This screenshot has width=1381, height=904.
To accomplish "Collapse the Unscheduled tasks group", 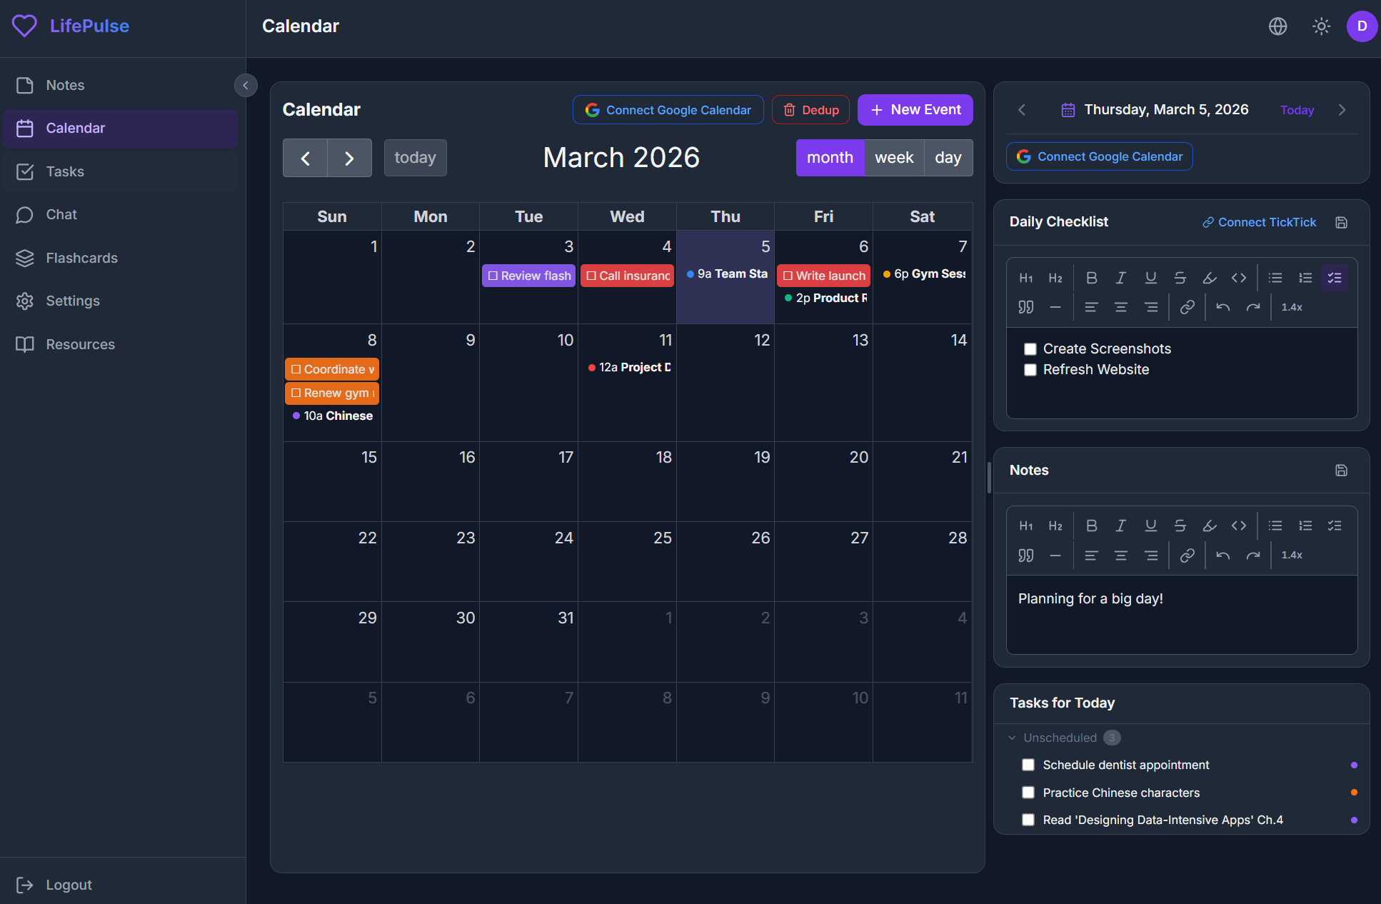I will (x=1011, y=738).
